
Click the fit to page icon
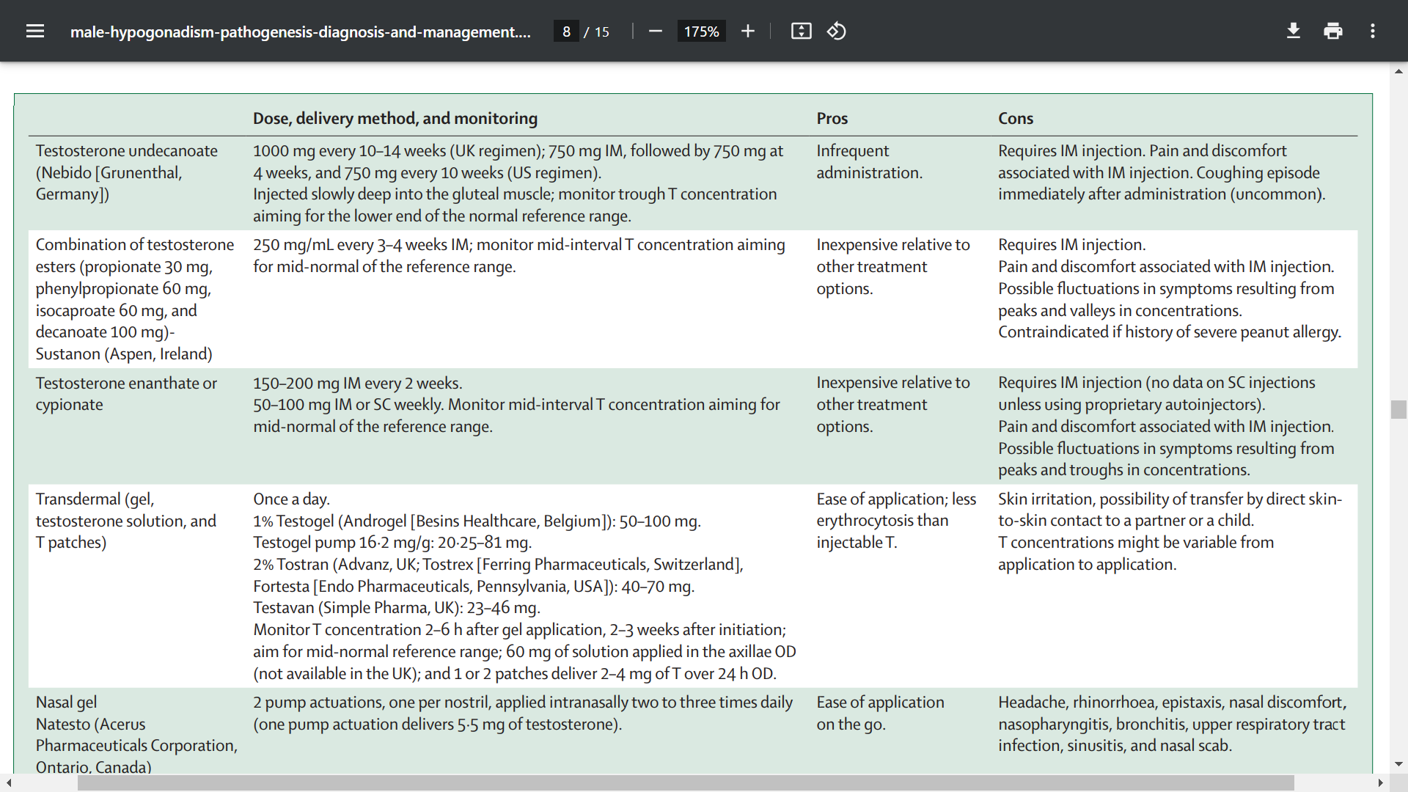point(801,32)
